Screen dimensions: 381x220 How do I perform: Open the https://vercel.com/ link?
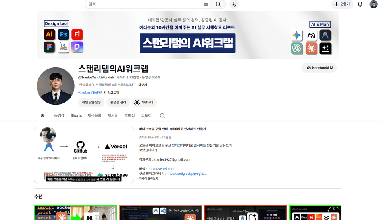tap(162, 169)
